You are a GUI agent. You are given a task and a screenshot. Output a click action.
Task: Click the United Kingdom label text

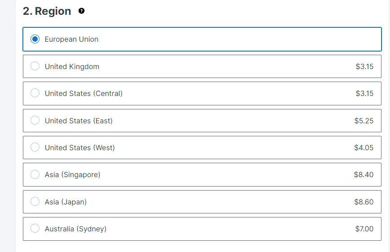[x=72, y=67]
